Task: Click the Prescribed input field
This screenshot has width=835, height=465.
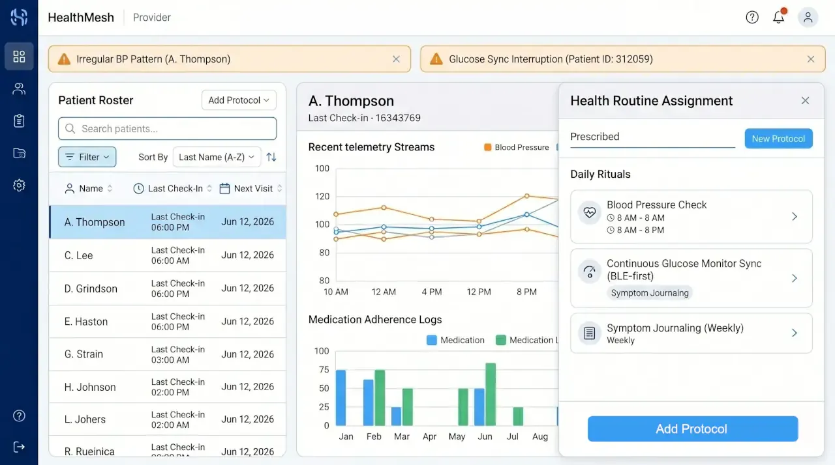Action: point(652,137)
